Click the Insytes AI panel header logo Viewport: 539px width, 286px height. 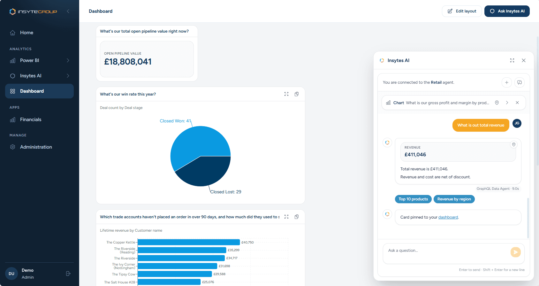point(382,60)
